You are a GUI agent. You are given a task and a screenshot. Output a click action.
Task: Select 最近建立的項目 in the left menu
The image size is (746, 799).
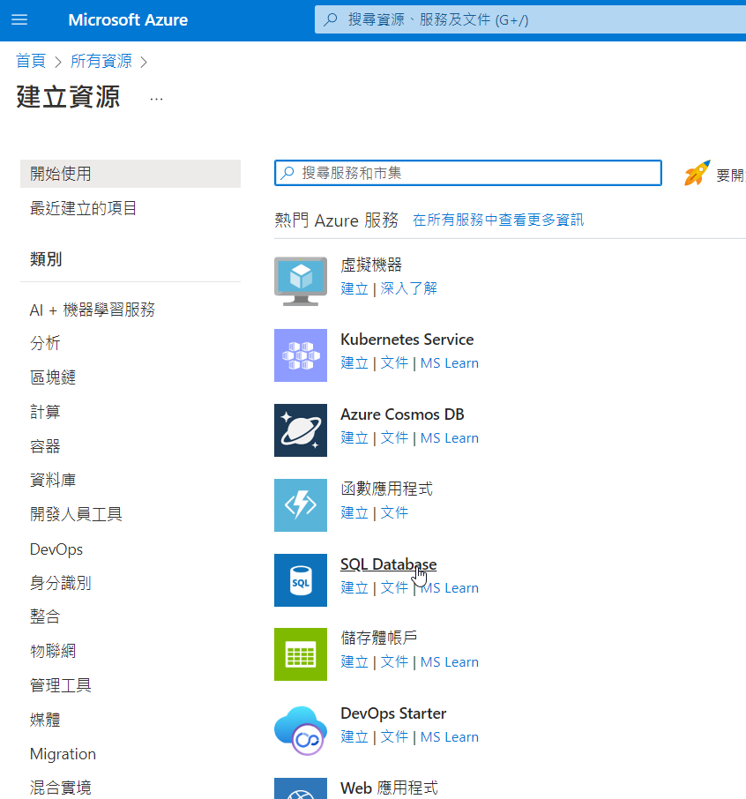83,208
